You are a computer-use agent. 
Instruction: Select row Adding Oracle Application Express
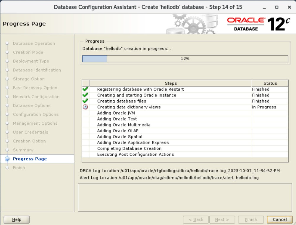(185, 143)
